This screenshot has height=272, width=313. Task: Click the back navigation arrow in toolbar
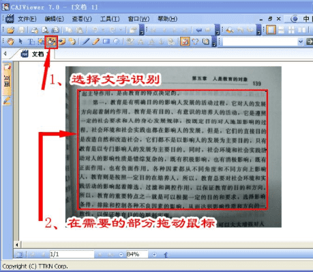[199, 30]
